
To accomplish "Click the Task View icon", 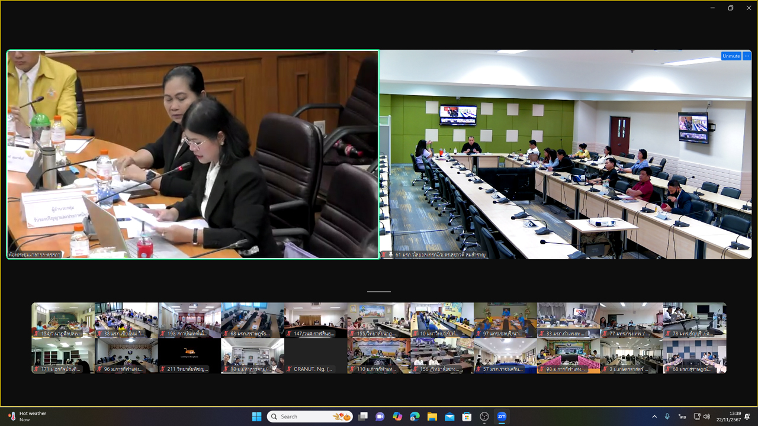I will (363, 417).
